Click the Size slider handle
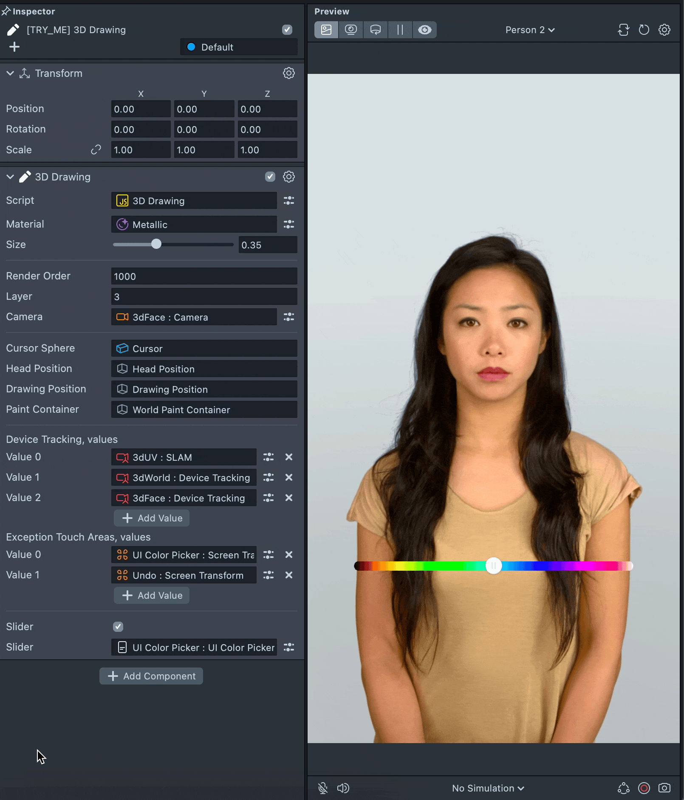 tap(156, 244)
